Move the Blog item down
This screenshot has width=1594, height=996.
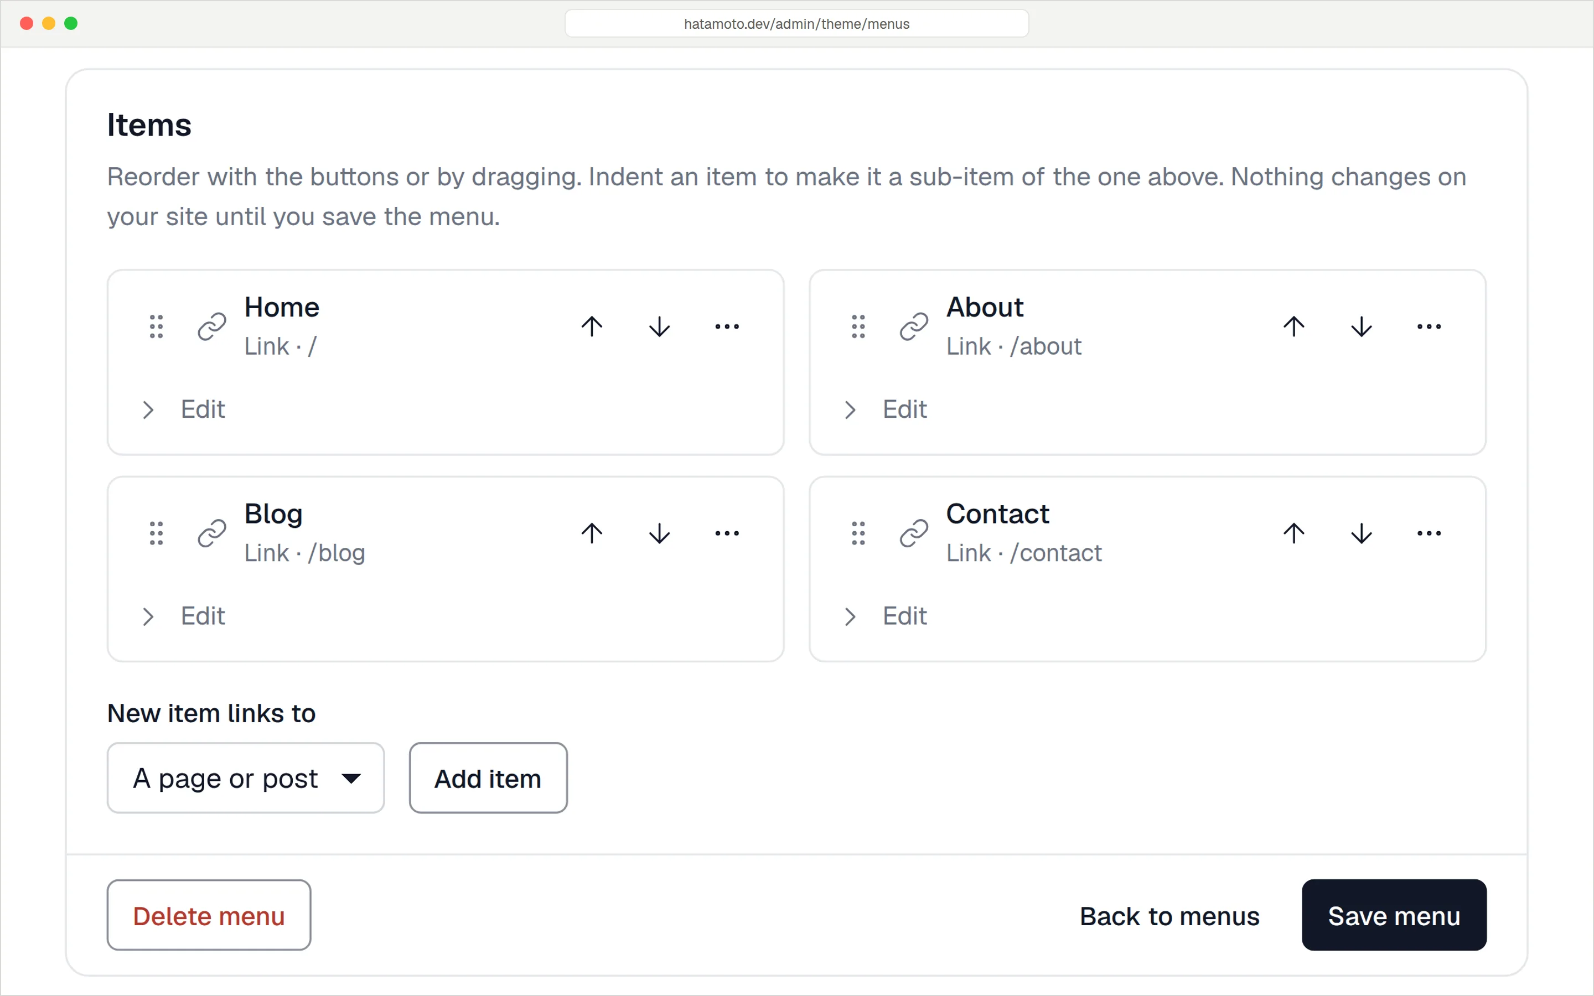point(659,533)
